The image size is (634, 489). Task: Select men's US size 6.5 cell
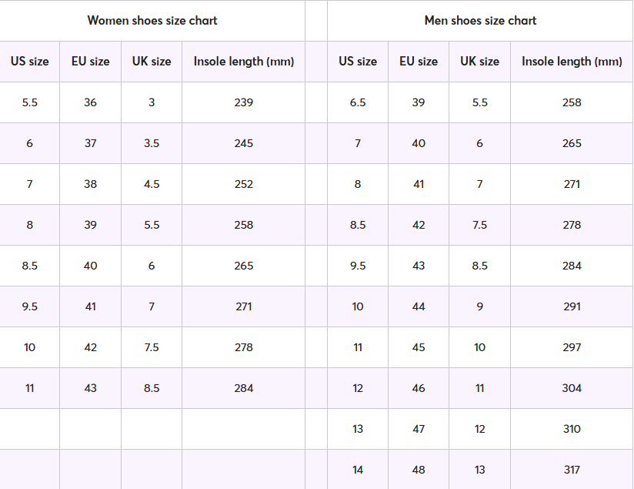click(358, 102)
